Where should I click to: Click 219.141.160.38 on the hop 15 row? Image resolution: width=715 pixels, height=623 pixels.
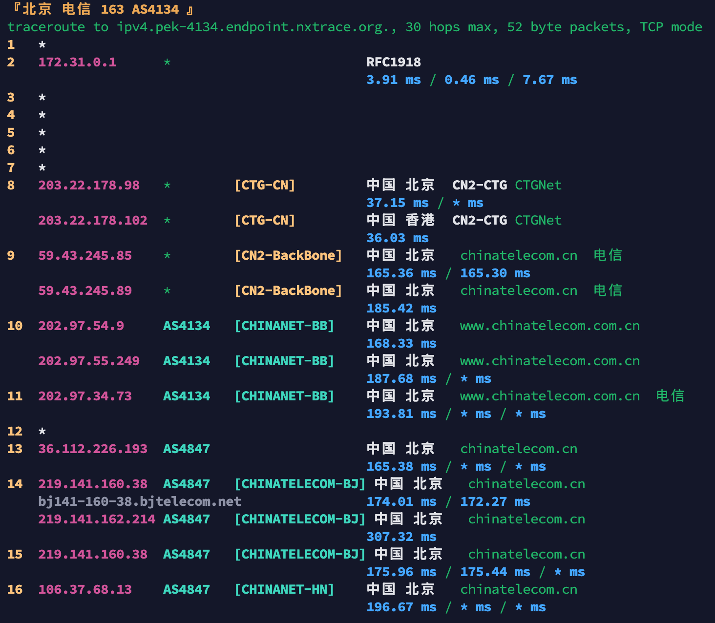click(x=93, y=554)
